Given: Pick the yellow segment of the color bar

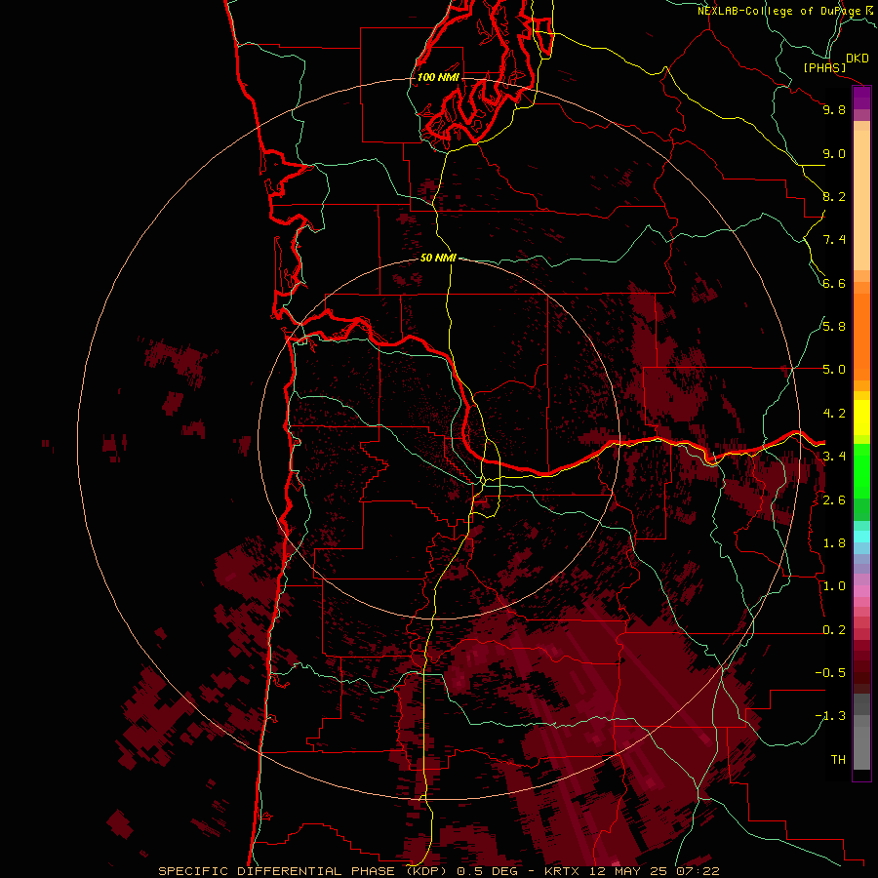Looking at the screenshot, I should (861, 418).
